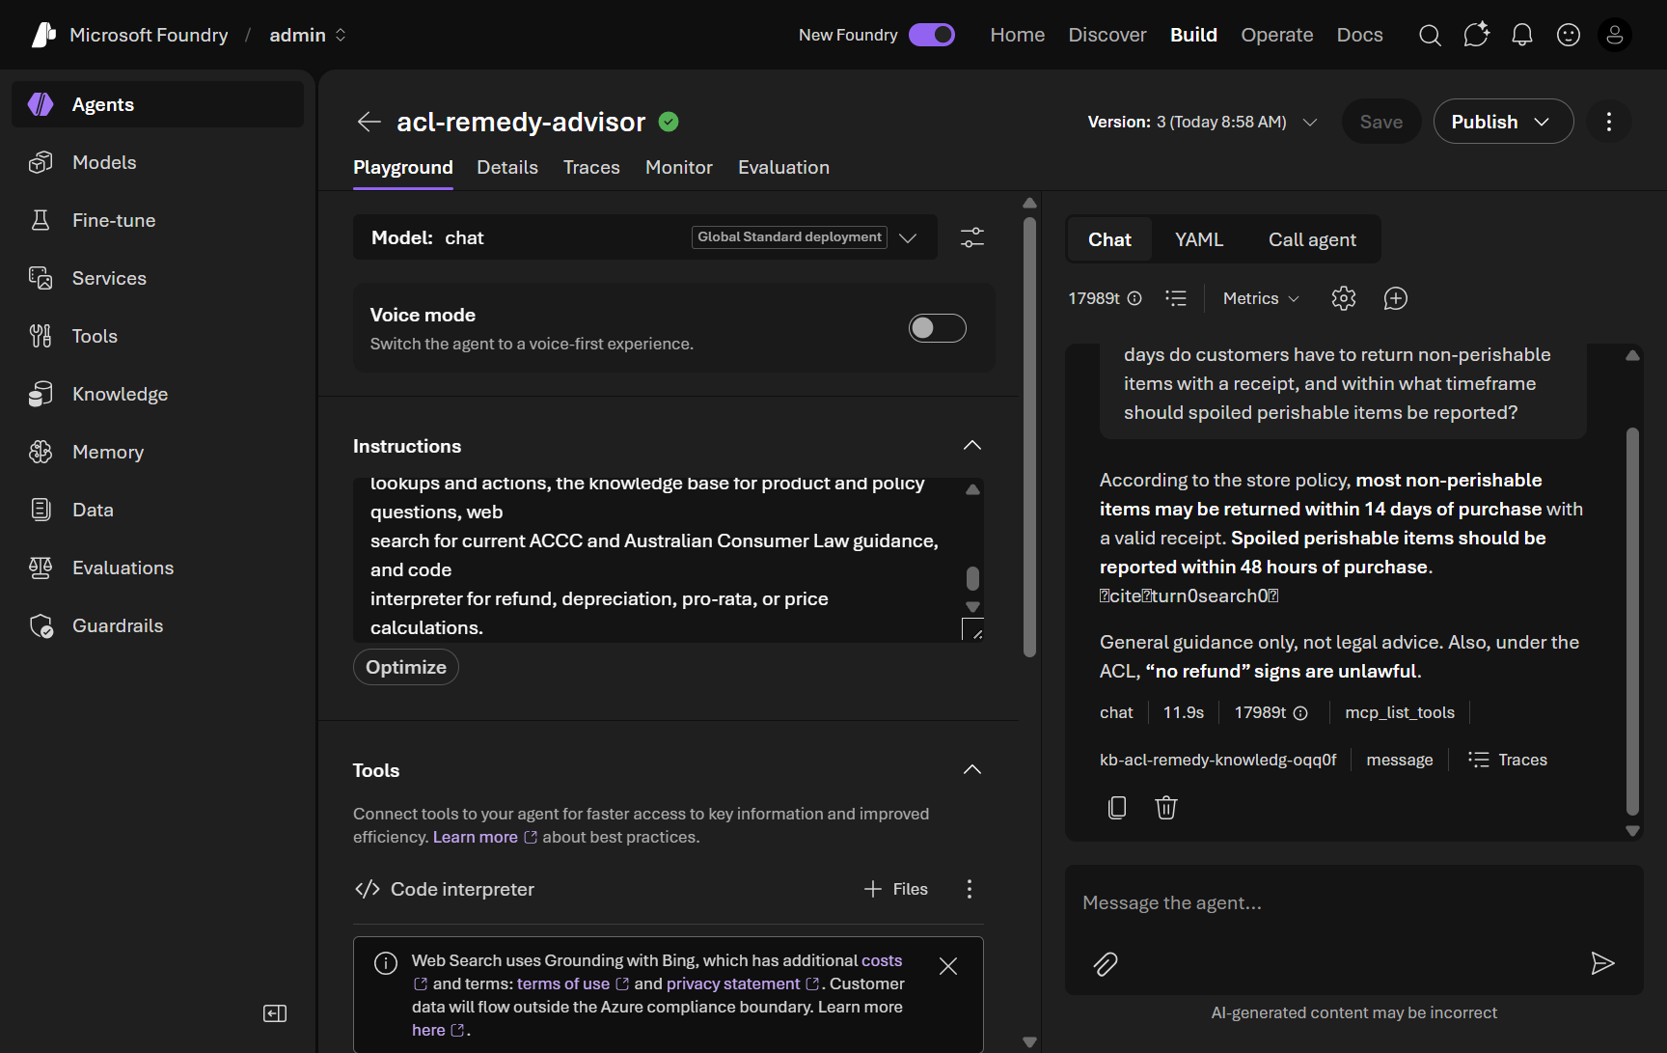Copy the agent response
The height and width of the screenshot is (1053, 1667).
(1117, 807)
